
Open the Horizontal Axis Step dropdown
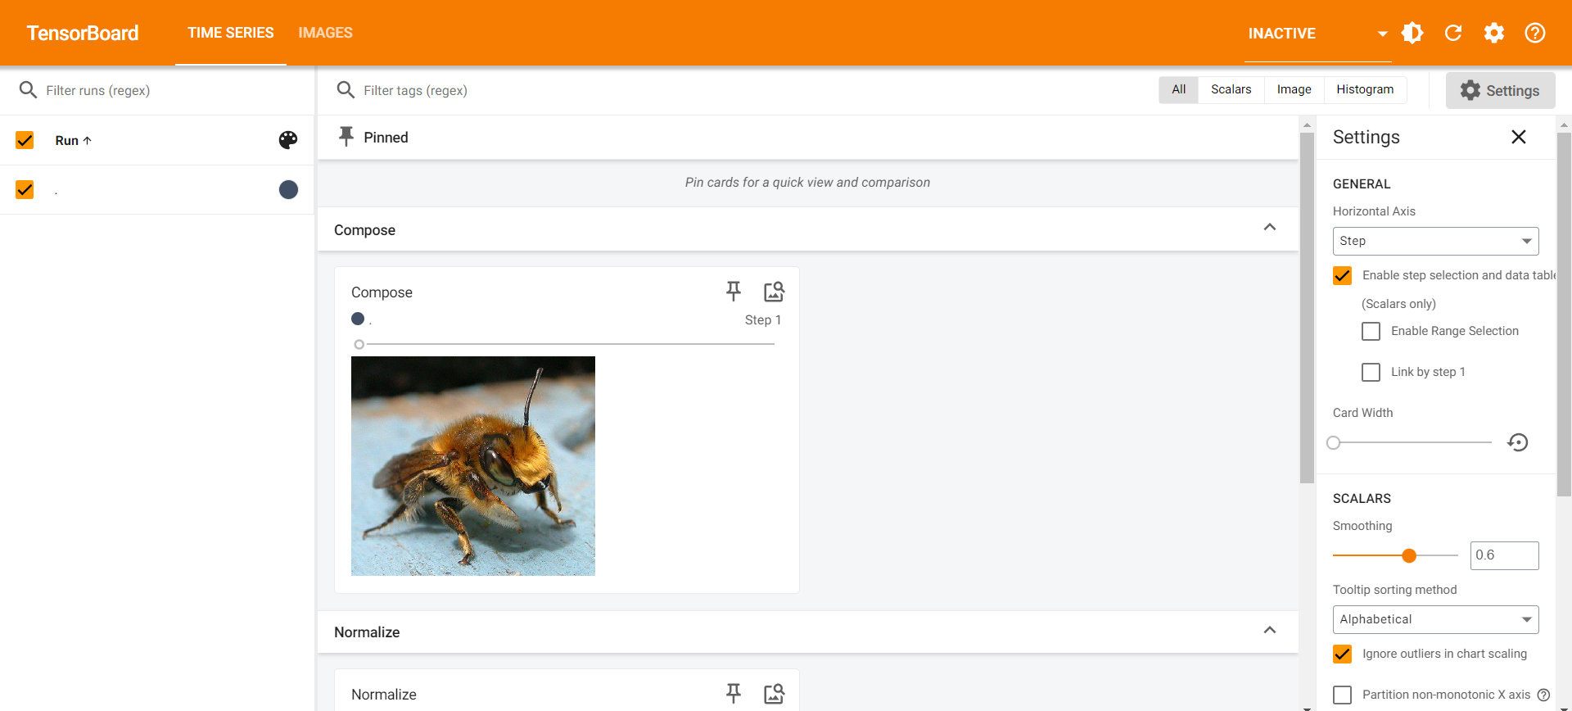(1435, 241)
